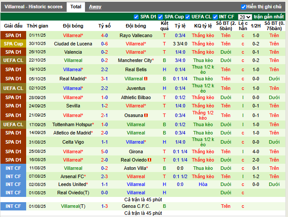Uncheck the SPA D1 filter checkbox

coord(136,17)
